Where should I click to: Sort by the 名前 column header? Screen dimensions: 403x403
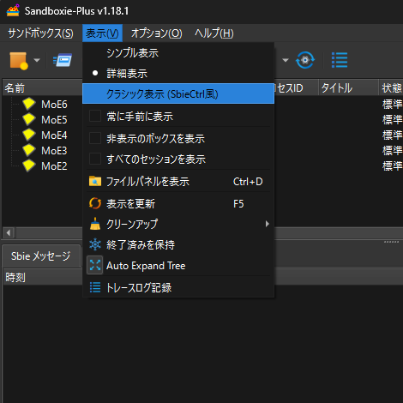(x=42, y=87)
